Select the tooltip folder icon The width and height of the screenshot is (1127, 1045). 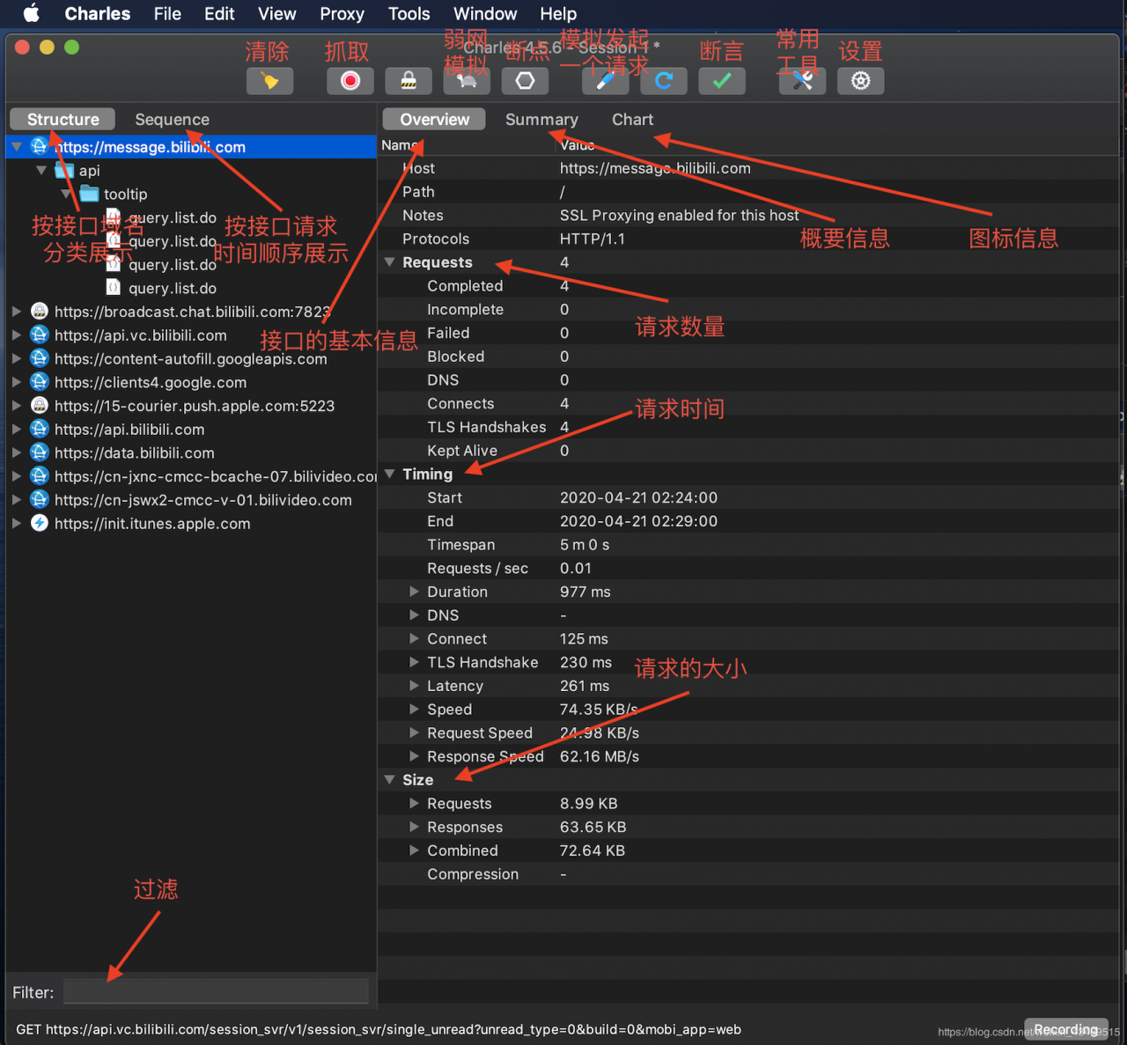pyautogui.click(x=90, y=194)
